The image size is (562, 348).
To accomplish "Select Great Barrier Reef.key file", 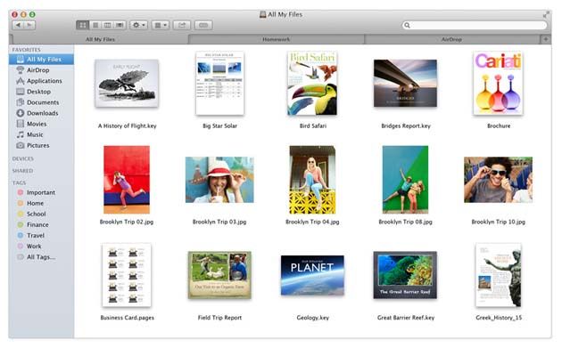I will 405,275.
